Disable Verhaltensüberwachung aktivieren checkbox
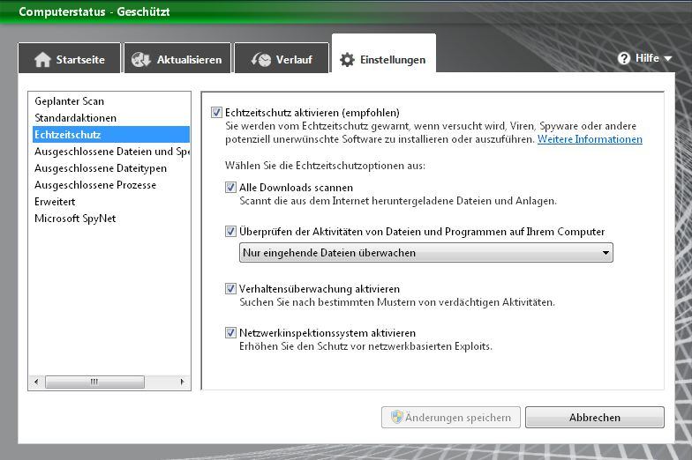The width and height of the screenshot is (692, 460). pos(230,289)
